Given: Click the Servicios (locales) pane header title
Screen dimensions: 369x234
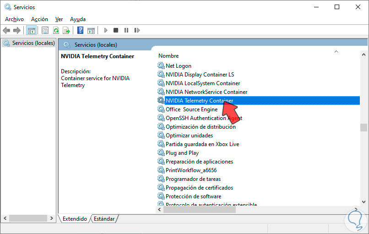Looking at the screenshot, I should 96,45.
